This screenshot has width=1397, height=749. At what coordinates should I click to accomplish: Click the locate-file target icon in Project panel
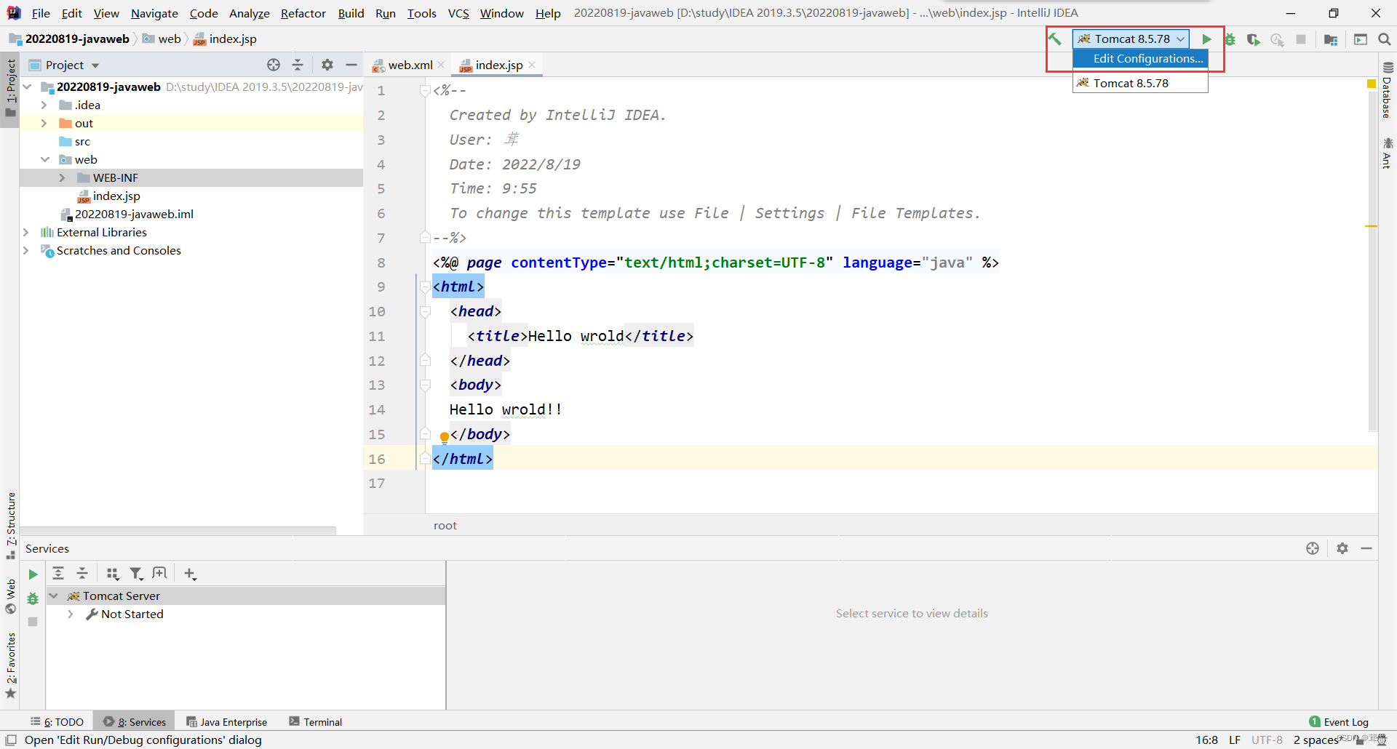[x=274, y=65]
